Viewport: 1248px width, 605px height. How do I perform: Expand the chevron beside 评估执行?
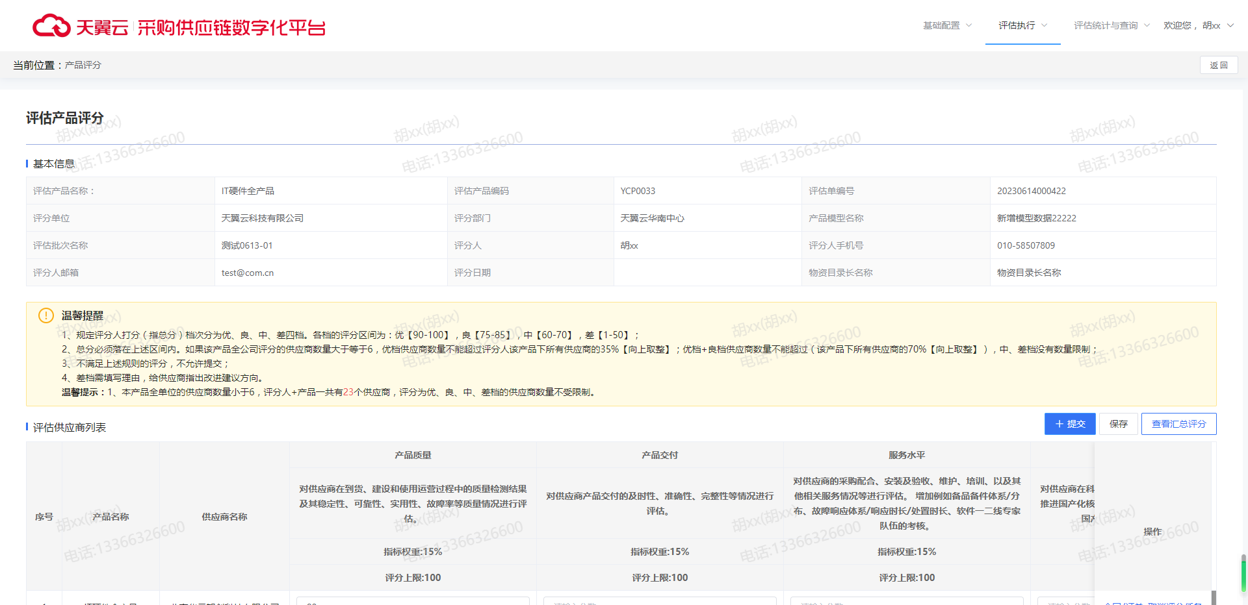1045,25
